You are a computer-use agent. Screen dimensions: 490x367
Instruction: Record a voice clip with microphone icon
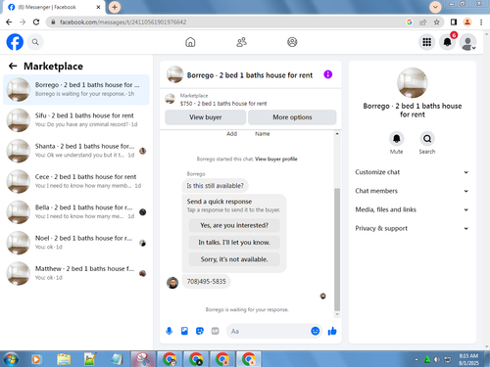(x=169, y=331)
